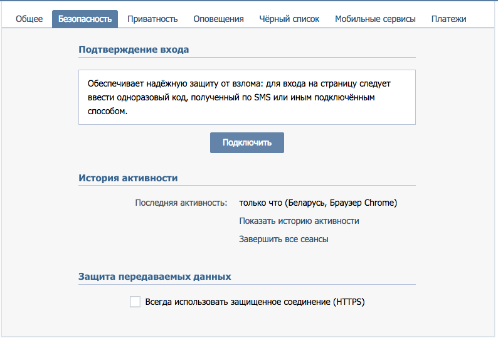
Task: Click the Завершить все сеансы link
Action: pos(283,239)
